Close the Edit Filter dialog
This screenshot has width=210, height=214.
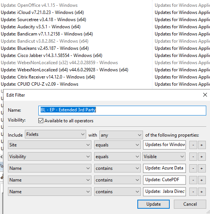[205, 95]
